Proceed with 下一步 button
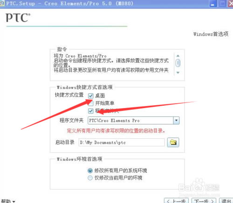Image resolution: width=233 pixels, height=203 pixels. pyautogui.click(x=204, y=201)
